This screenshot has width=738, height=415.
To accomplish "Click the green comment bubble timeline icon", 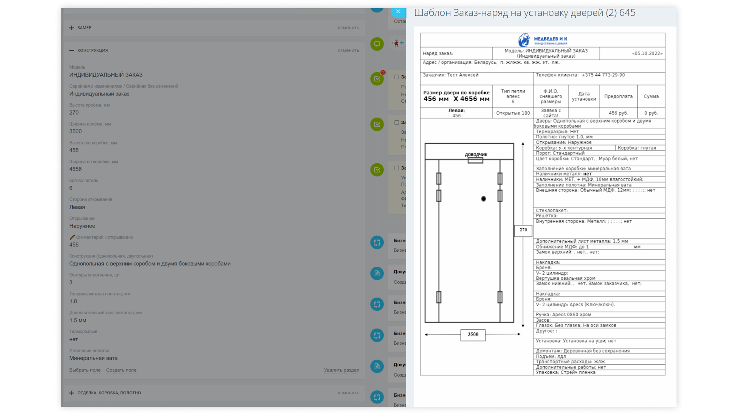I will tap(377, 44).
